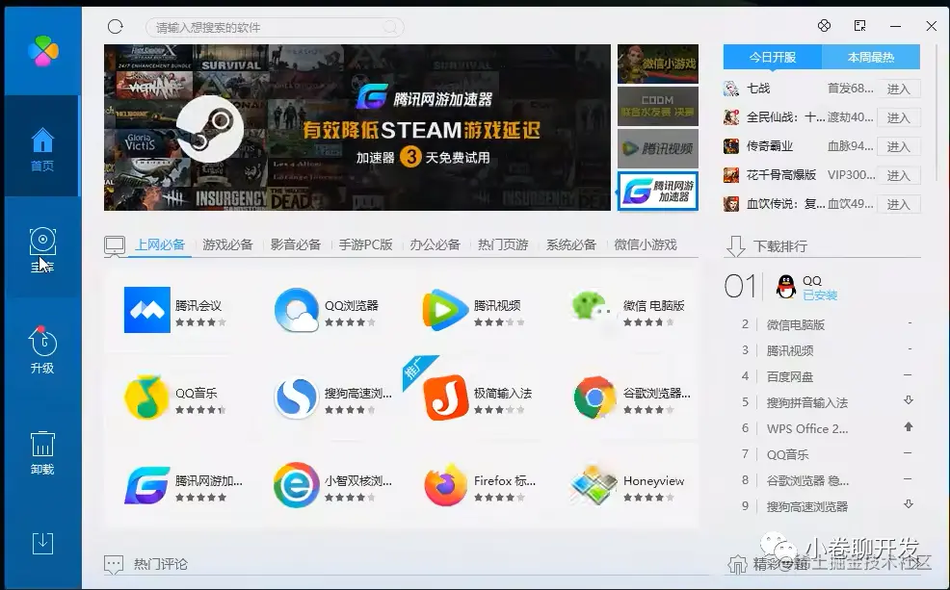
Task: Click the main Steam accelerator banner
Action: point(357,127)
